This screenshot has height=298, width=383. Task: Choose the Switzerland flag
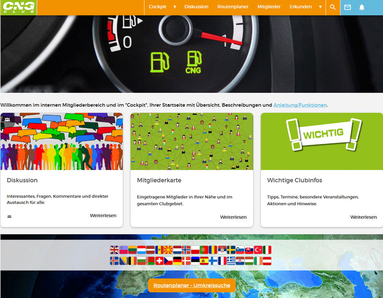point(159,261)
